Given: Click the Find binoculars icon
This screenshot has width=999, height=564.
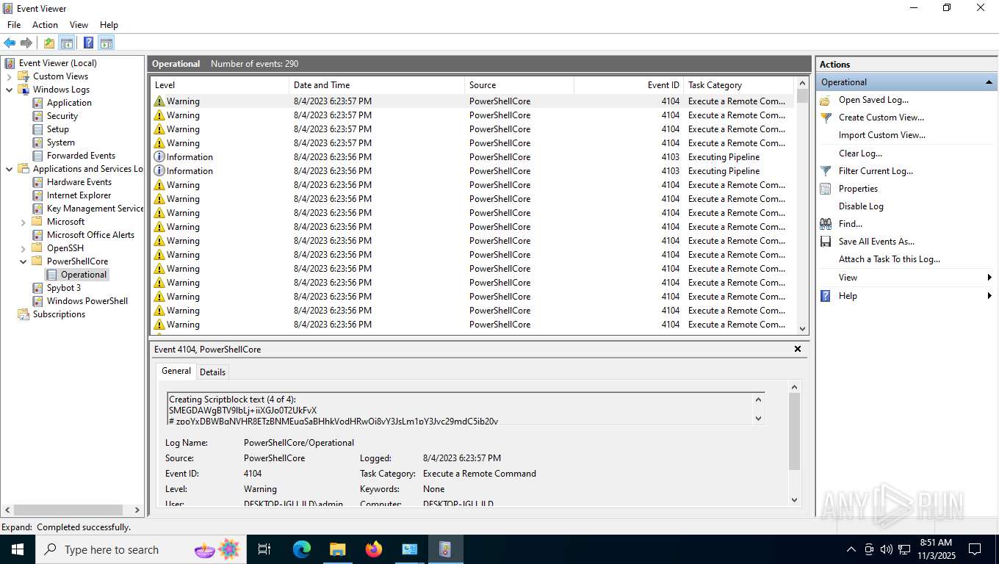Looking at the screenshot, I should click(825, 224).
